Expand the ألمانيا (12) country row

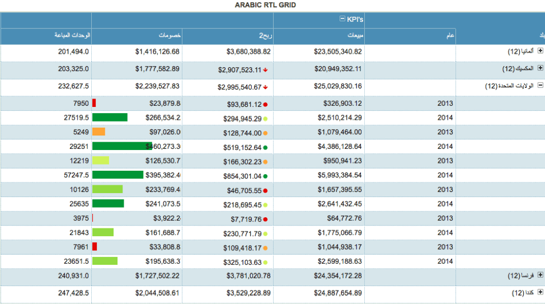pos(540,51)
